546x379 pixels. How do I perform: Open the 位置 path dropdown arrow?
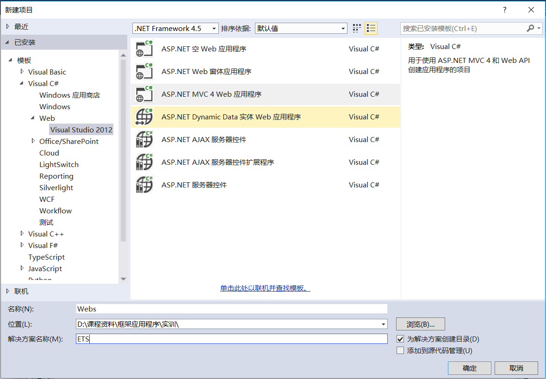tap(384, 324)
